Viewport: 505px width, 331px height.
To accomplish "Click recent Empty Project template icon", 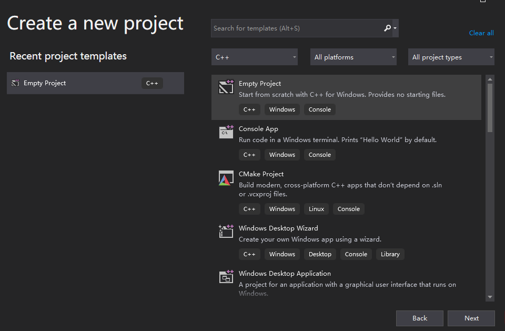I will (x=15, y=83).
